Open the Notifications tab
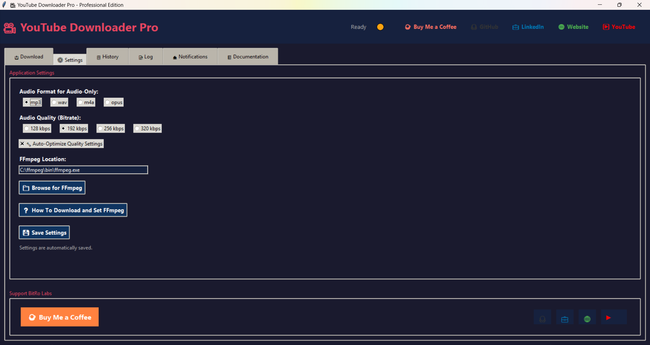The height and width of the screenshot is (345, 650). click(x=190, y=56)
